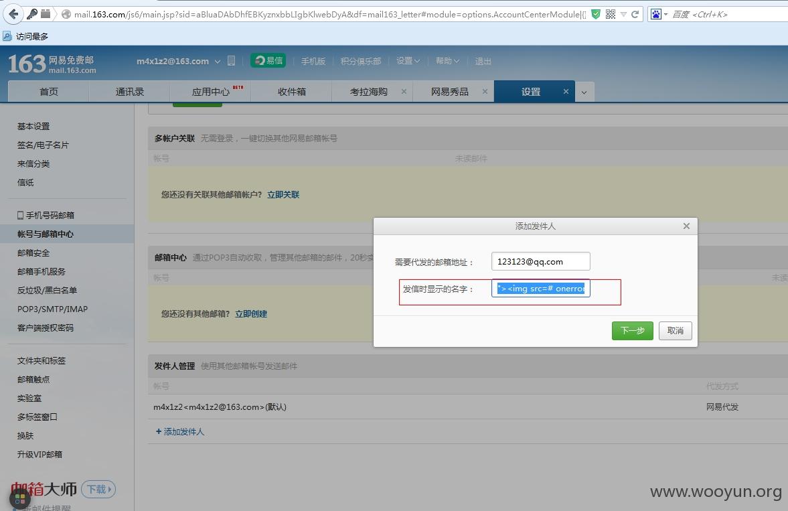This screenshot has height=511, width=788.
Task: Open 签名/电子名片 in the sidebar
Action: [x=44, y=145]
